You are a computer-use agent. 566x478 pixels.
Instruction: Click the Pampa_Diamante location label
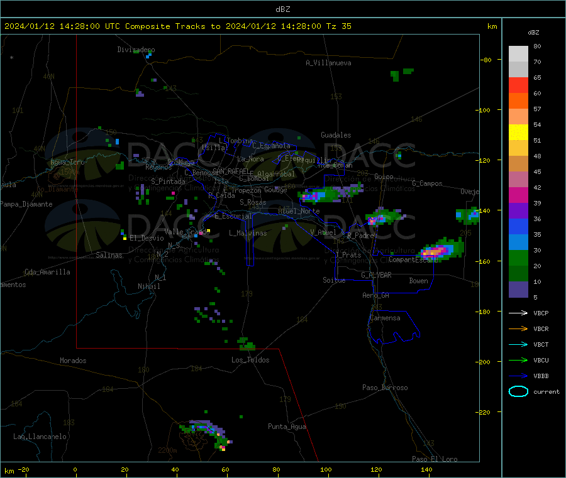coord(26,204)
